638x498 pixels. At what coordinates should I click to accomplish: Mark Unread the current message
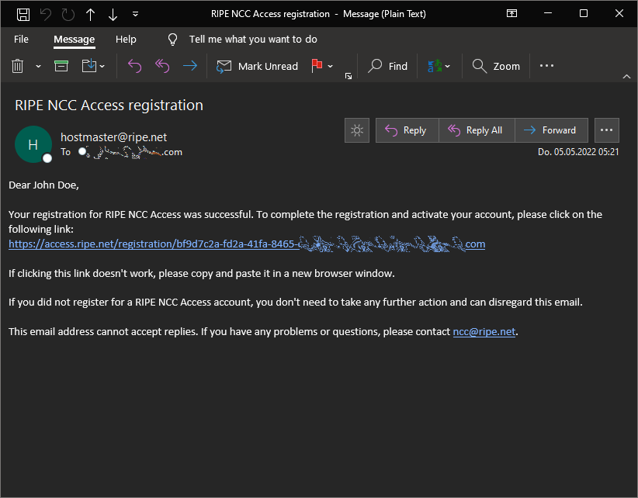tap(257, 66)
